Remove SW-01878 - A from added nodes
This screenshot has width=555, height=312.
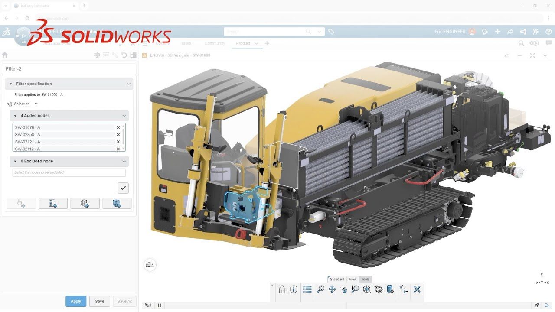point(118,127)
